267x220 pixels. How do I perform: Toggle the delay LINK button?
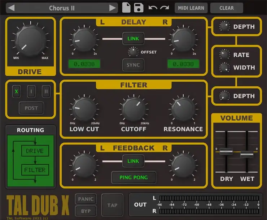point(133,39)
